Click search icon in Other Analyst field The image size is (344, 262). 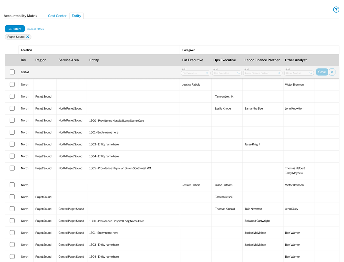[x=310, y=73]
